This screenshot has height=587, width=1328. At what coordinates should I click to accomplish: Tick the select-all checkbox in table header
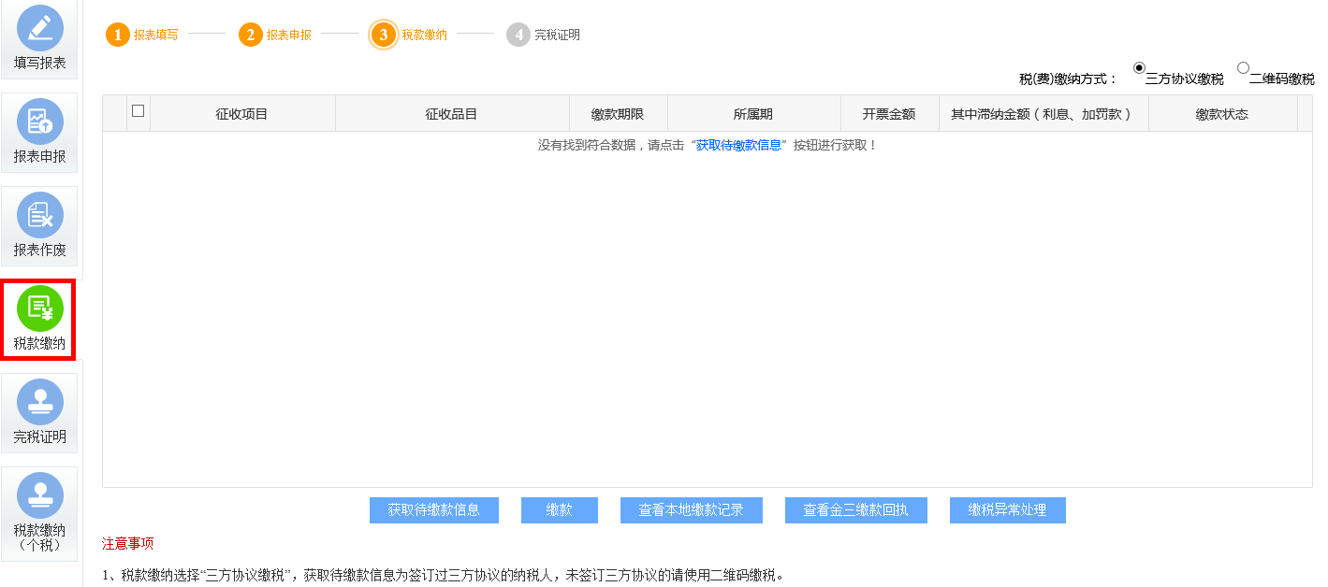(139, 110)
